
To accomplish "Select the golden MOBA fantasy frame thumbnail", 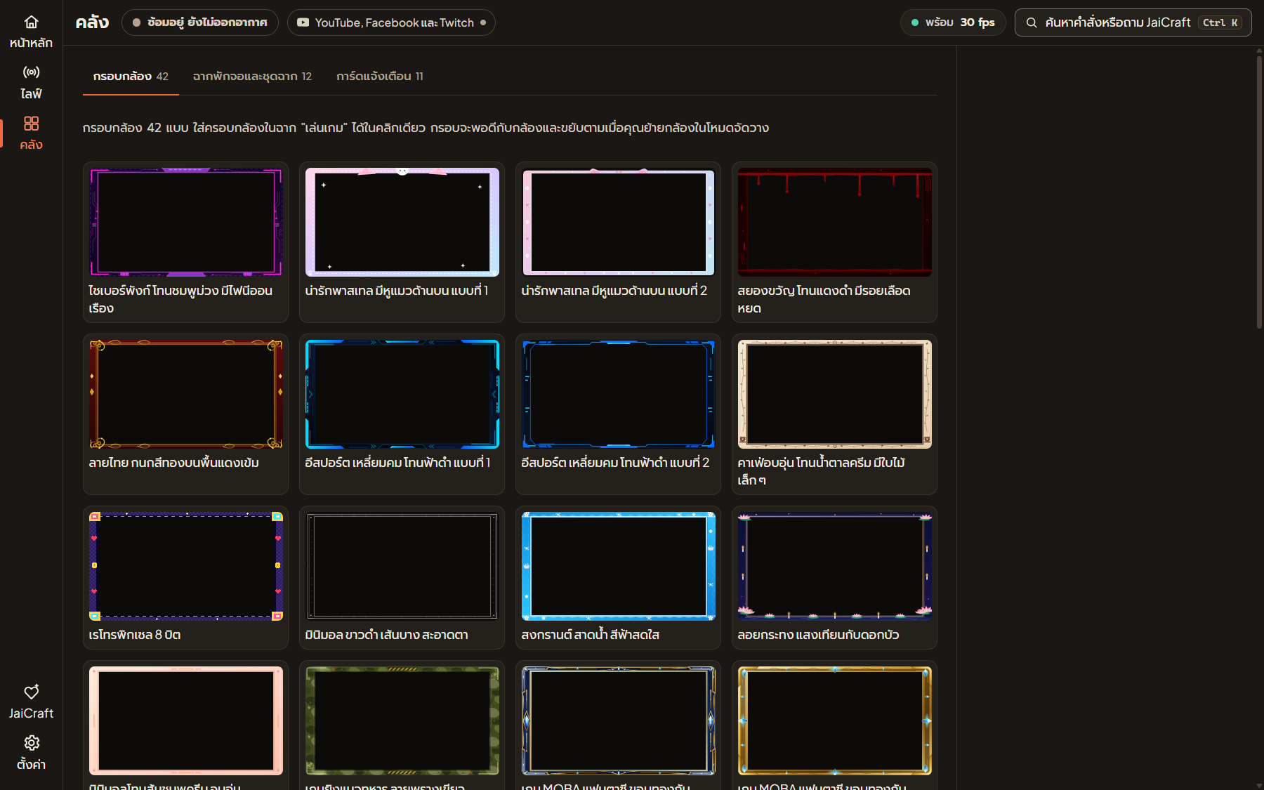I will pos(835,720).
